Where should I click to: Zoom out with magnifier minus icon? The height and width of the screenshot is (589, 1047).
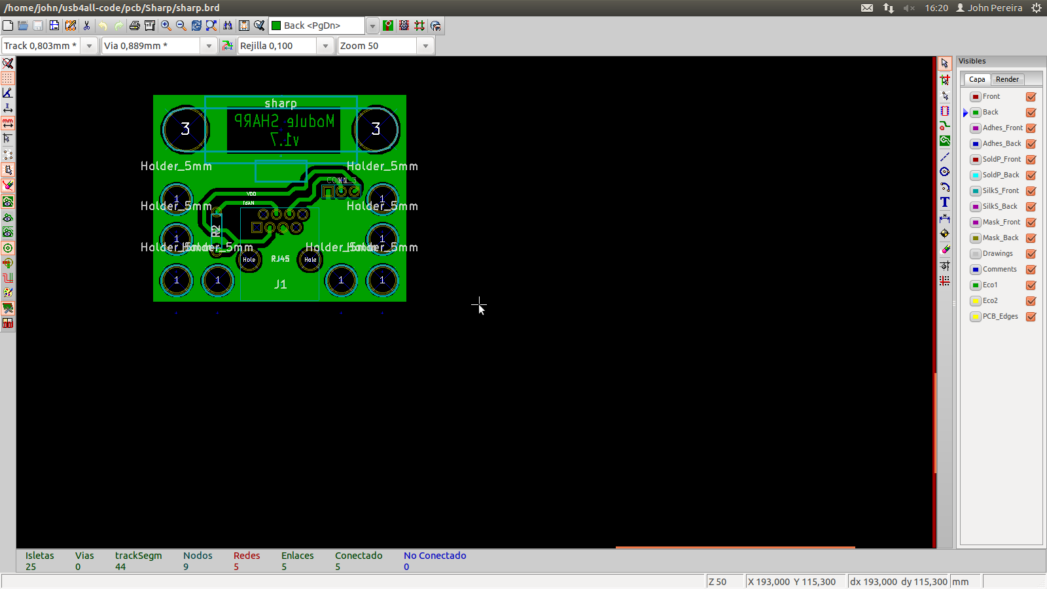pyautogui.click(x=181, y=26)
